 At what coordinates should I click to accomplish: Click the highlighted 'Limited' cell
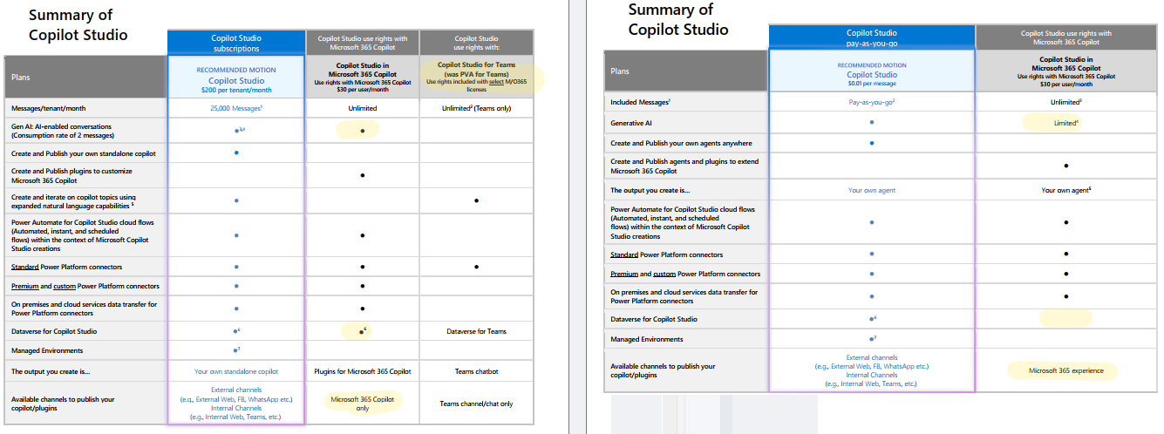point(1065,123)
